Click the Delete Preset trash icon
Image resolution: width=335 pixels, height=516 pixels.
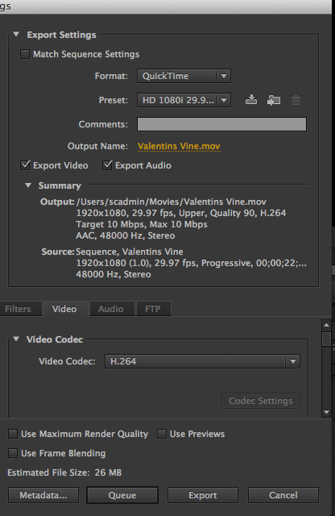click(x=296, y=100)
